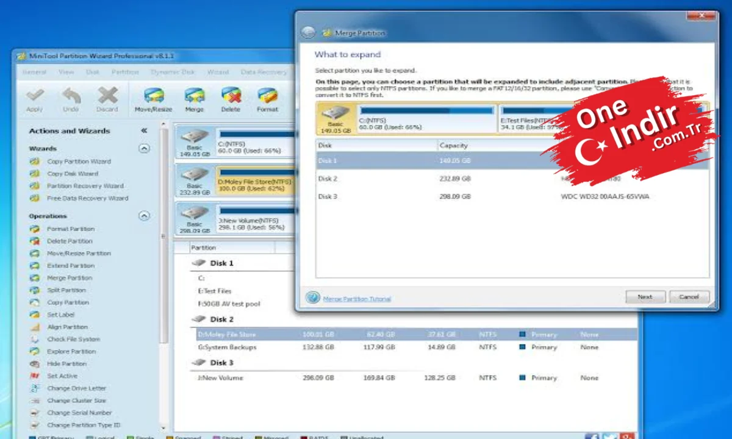Viewport: 732px width, 439px height.
Task: Select E:Test Files row in partition list
Action: coord(215,291)
